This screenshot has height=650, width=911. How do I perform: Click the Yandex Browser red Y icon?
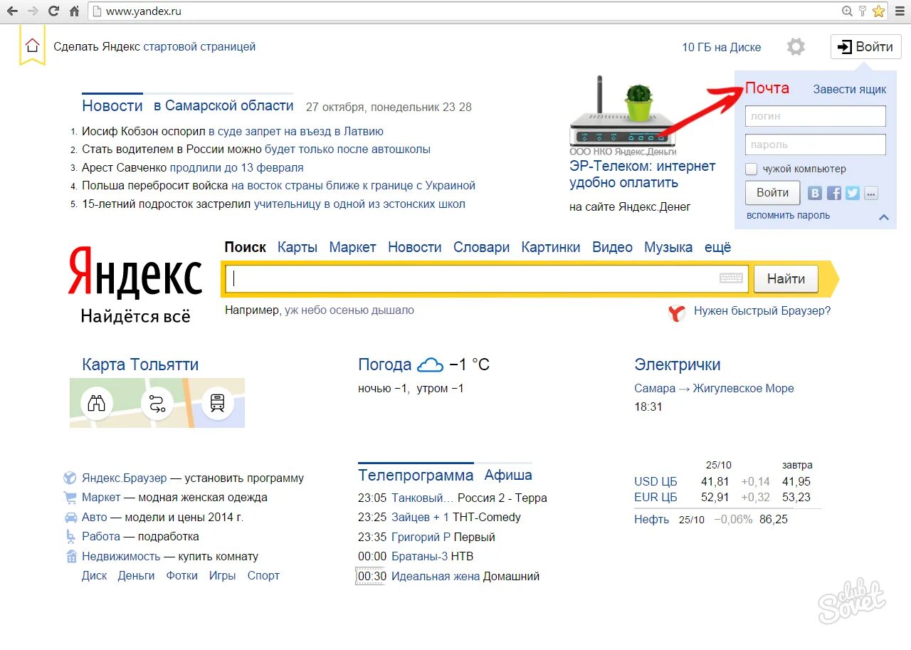[x=677, y=312]
